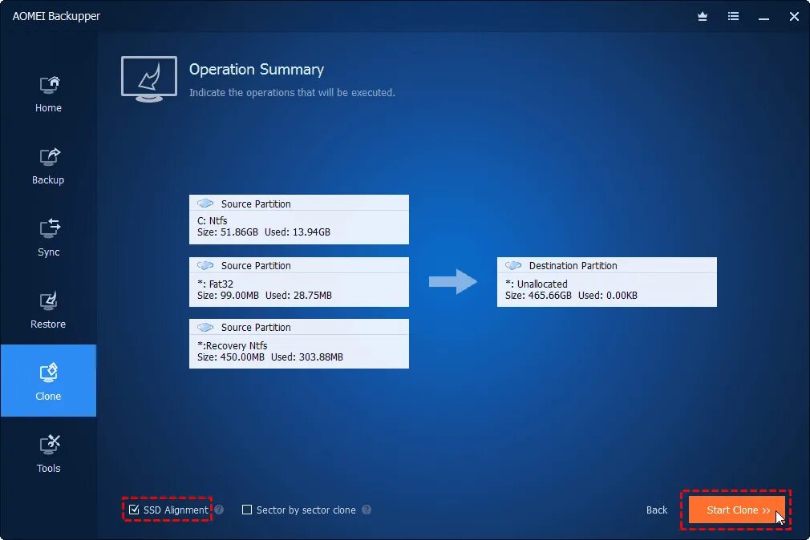Select the Fat32 source partition
This screenshot has width=810, height=540.
point(299,282)
